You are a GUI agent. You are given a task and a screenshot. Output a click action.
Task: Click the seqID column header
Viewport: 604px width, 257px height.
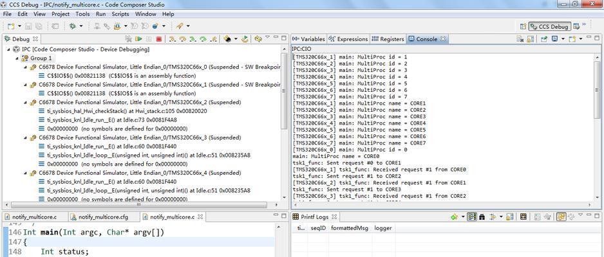tap(318, 228)
